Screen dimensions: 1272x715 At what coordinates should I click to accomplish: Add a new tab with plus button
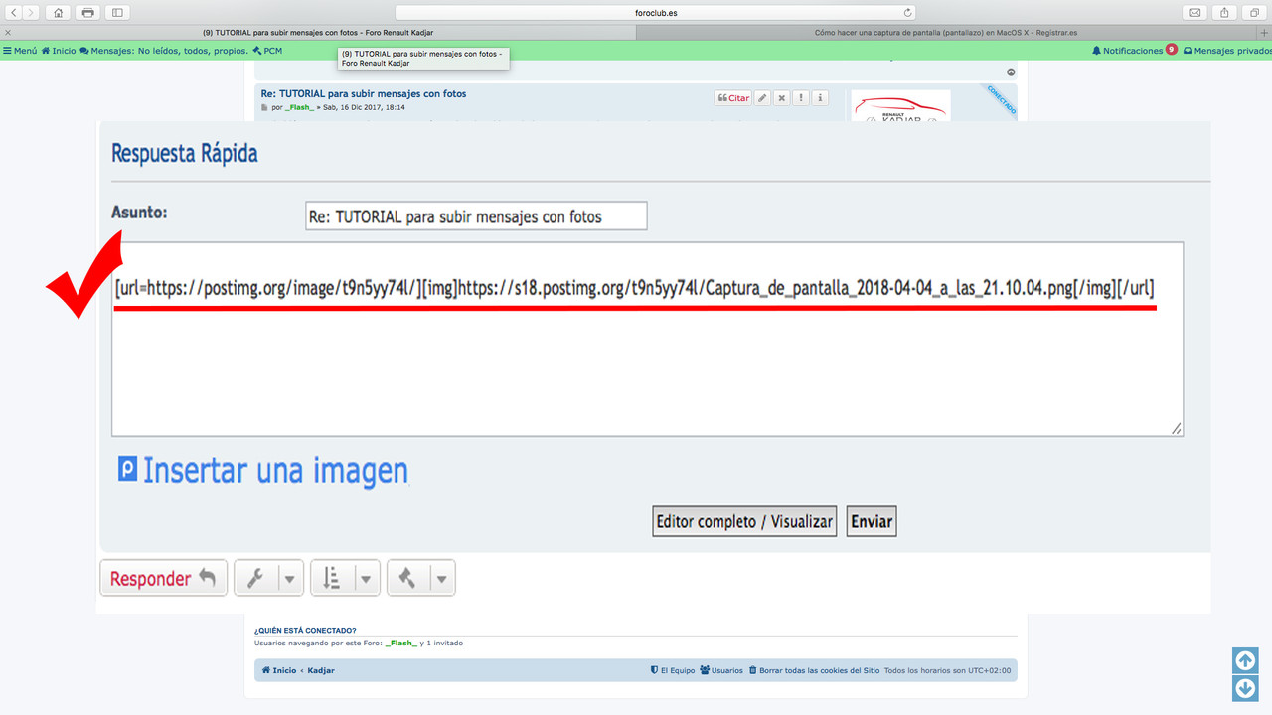pyautogui.click(x=1264, y=33)
